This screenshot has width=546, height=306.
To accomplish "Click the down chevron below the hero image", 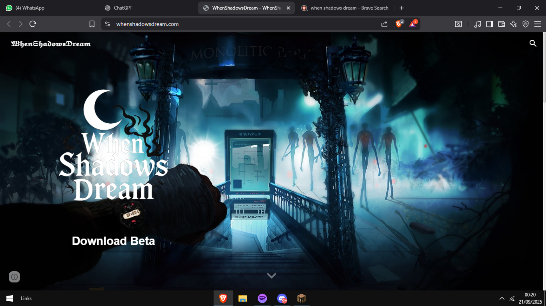I will pos(272,275).
